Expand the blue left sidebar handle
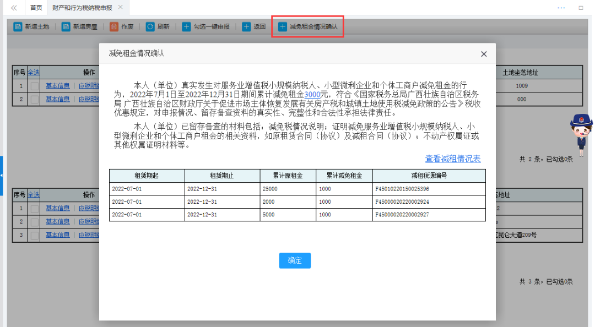Screen dimensions: 595x327 (2, 176)
